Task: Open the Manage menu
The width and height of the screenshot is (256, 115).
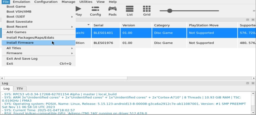Action: pos(68,2)
